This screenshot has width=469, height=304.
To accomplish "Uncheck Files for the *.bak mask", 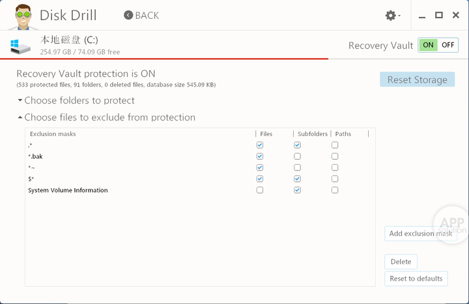I will (260, 156).
